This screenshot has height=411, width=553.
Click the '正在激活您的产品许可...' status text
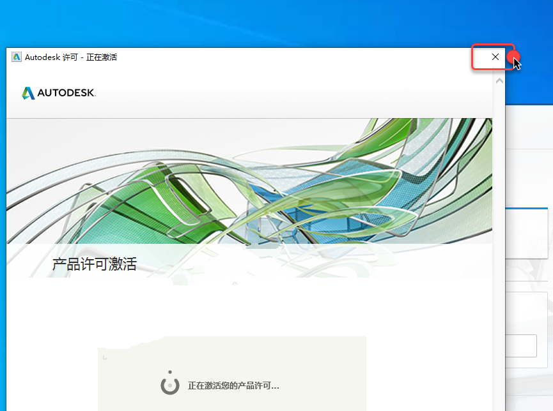tap(233, 385)
